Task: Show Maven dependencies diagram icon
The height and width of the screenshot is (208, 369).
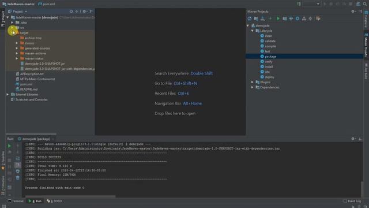Action: pos(304,18)
